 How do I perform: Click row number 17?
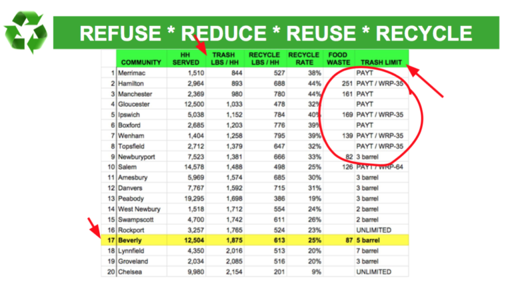click(111, 240)
